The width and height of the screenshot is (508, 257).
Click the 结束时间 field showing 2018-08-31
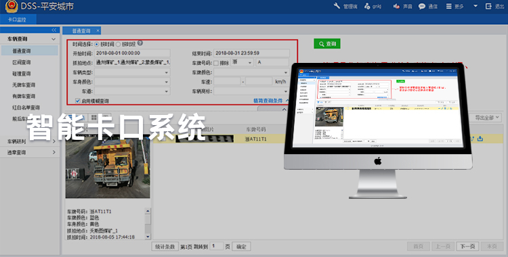click(x=251, y=53)
